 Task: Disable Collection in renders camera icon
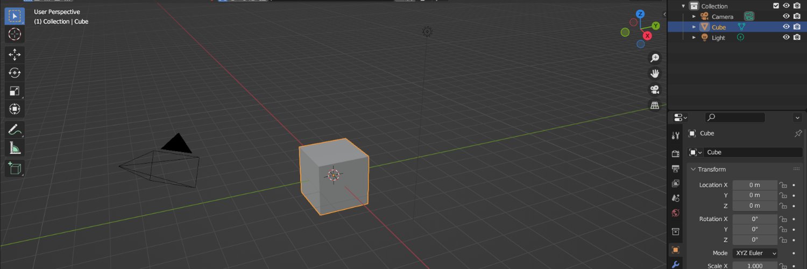point(797,6)
